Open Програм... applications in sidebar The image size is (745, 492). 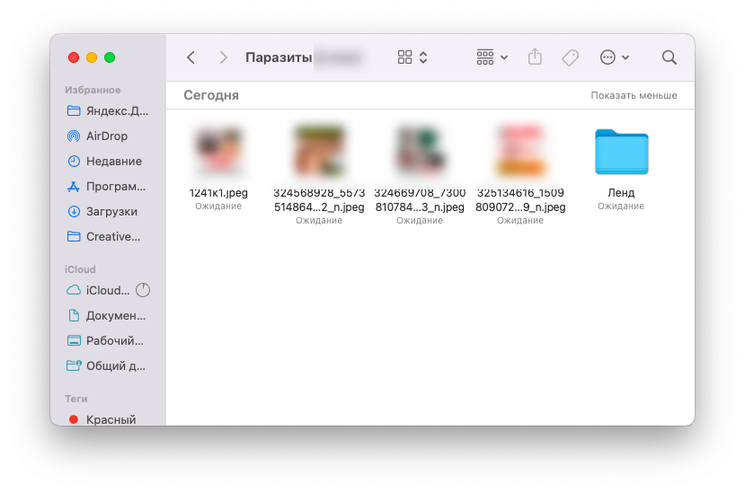106,187
